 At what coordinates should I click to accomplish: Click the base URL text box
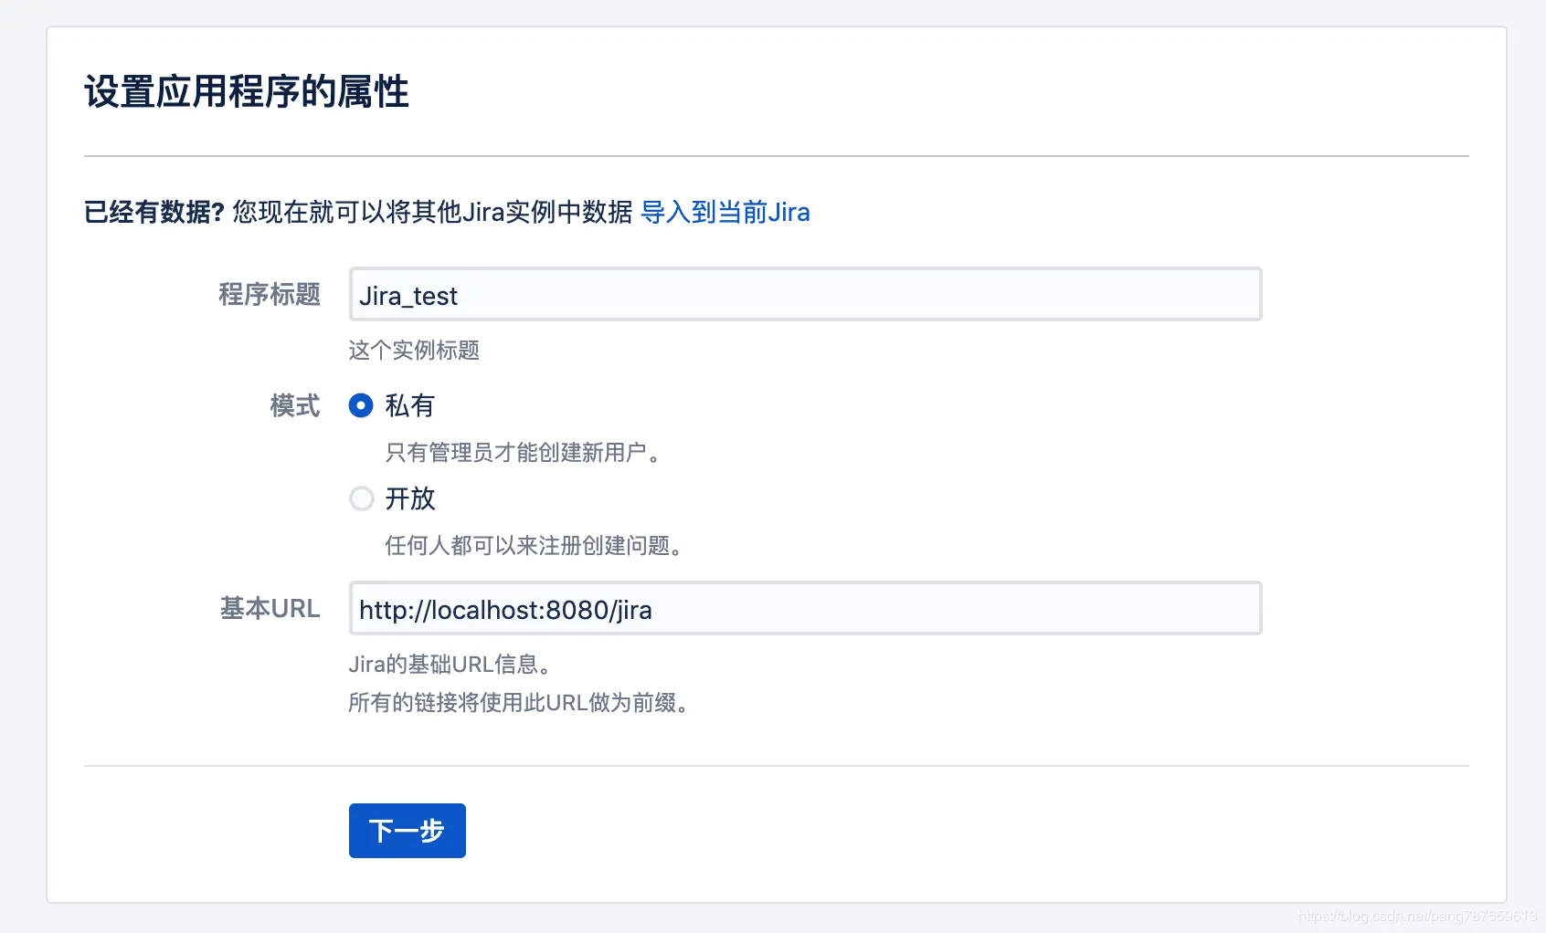pos(802,608)
